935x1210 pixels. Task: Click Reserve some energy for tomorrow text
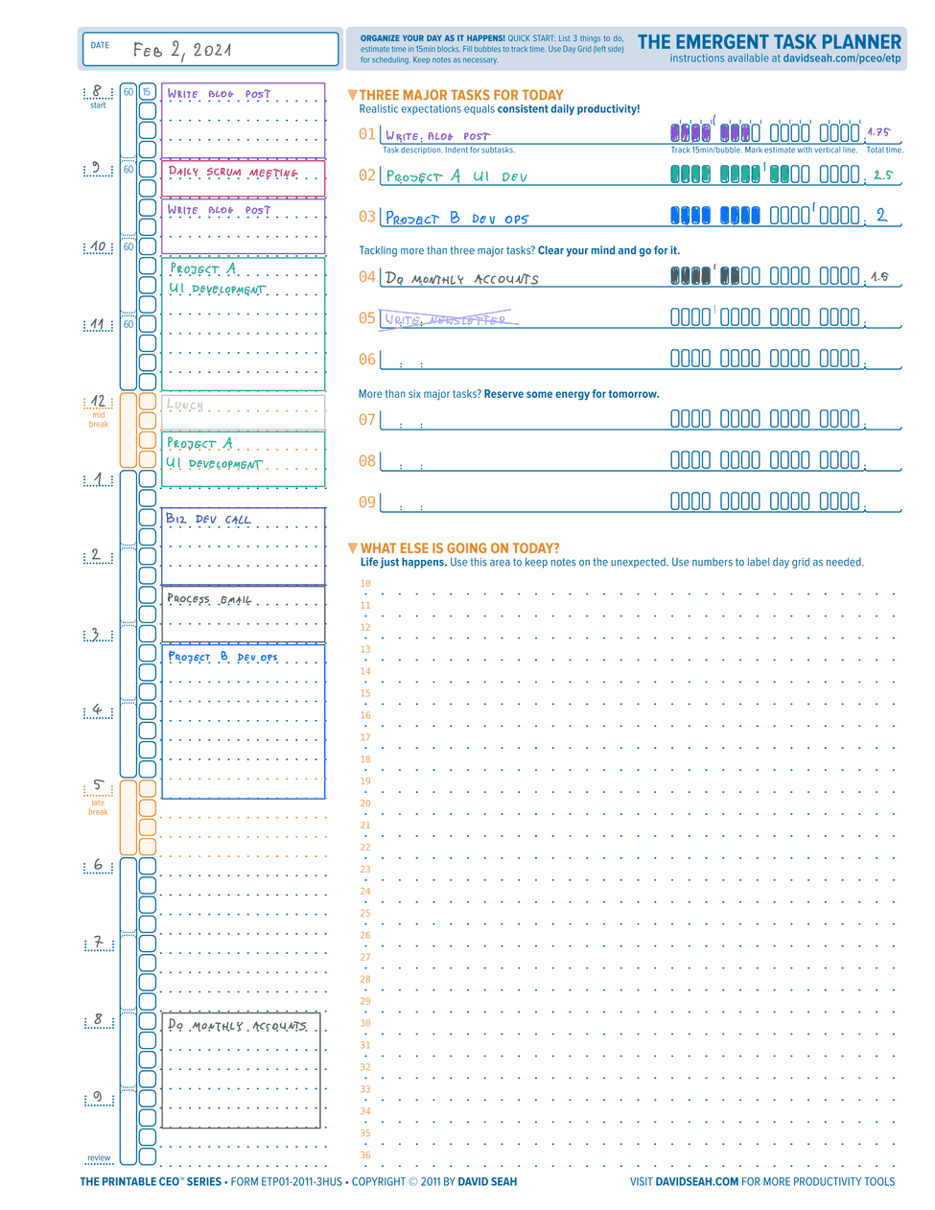click(572, 394)
